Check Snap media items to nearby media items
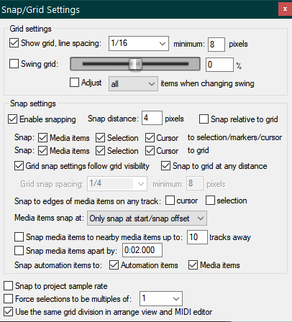 click(19, 237)
